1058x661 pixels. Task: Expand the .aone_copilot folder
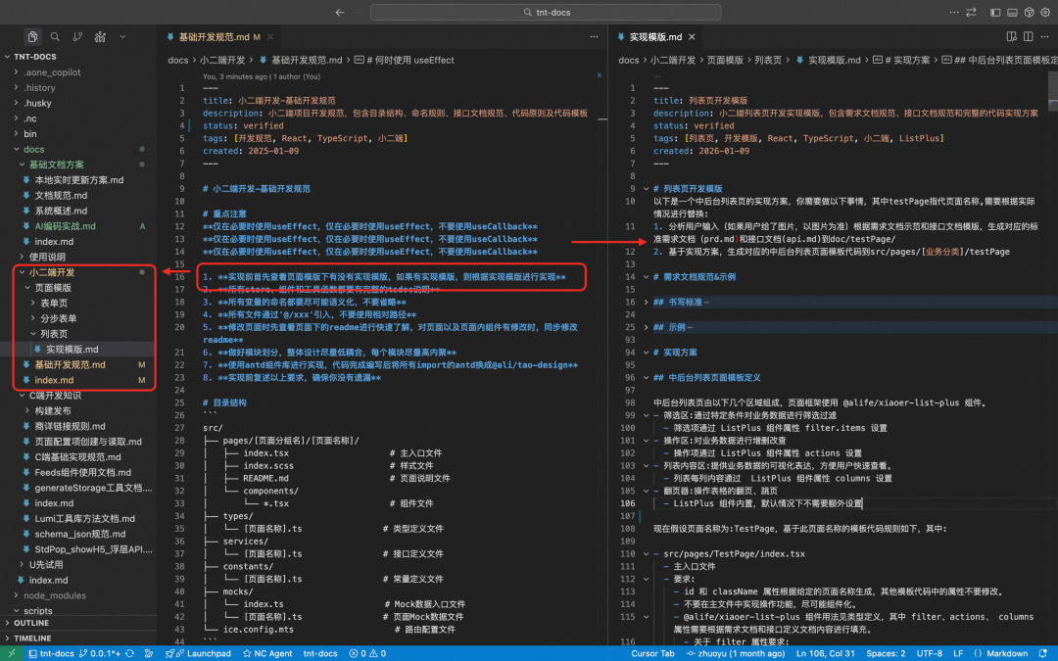coord(78,72)
